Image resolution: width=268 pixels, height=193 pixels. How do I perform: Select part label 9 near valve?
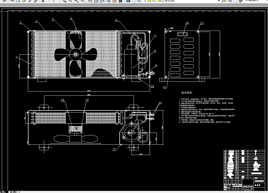156,65
